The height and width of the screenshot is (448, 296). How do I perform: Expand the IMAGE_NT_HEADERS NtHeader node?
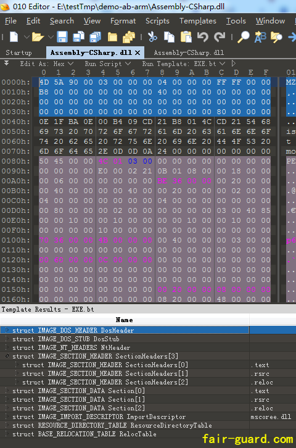[7, 347]
